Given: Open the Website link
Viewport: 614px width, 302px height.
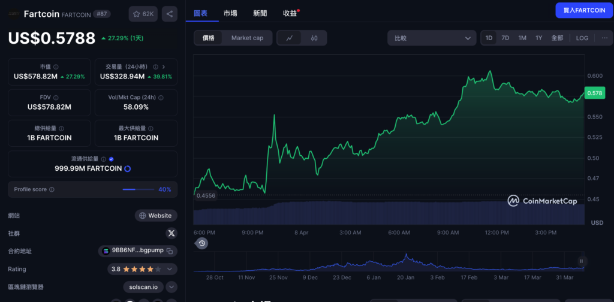Looking at the screenshot, I should 156,215.
